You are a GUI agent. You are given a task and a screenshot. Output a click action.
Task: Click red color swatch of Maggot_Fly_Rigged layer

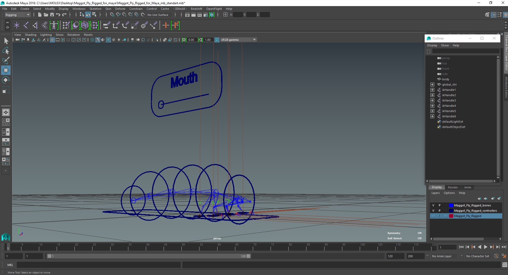pos(451,216)
